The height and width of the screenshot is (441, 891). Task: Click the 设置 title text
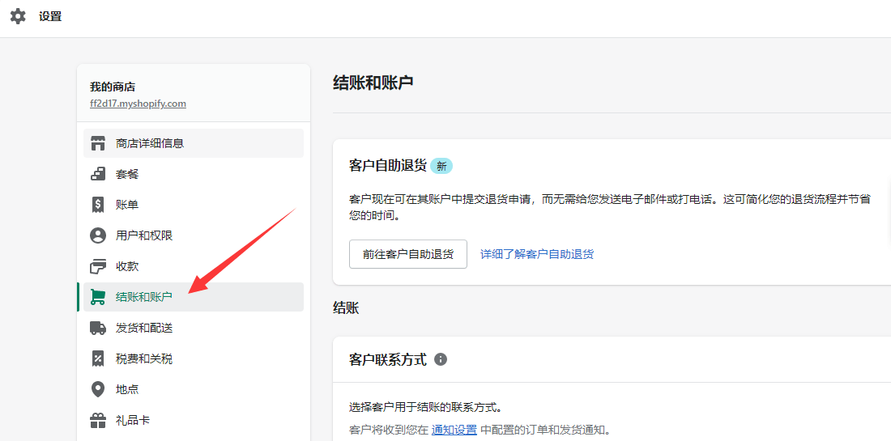coord(50,16)
